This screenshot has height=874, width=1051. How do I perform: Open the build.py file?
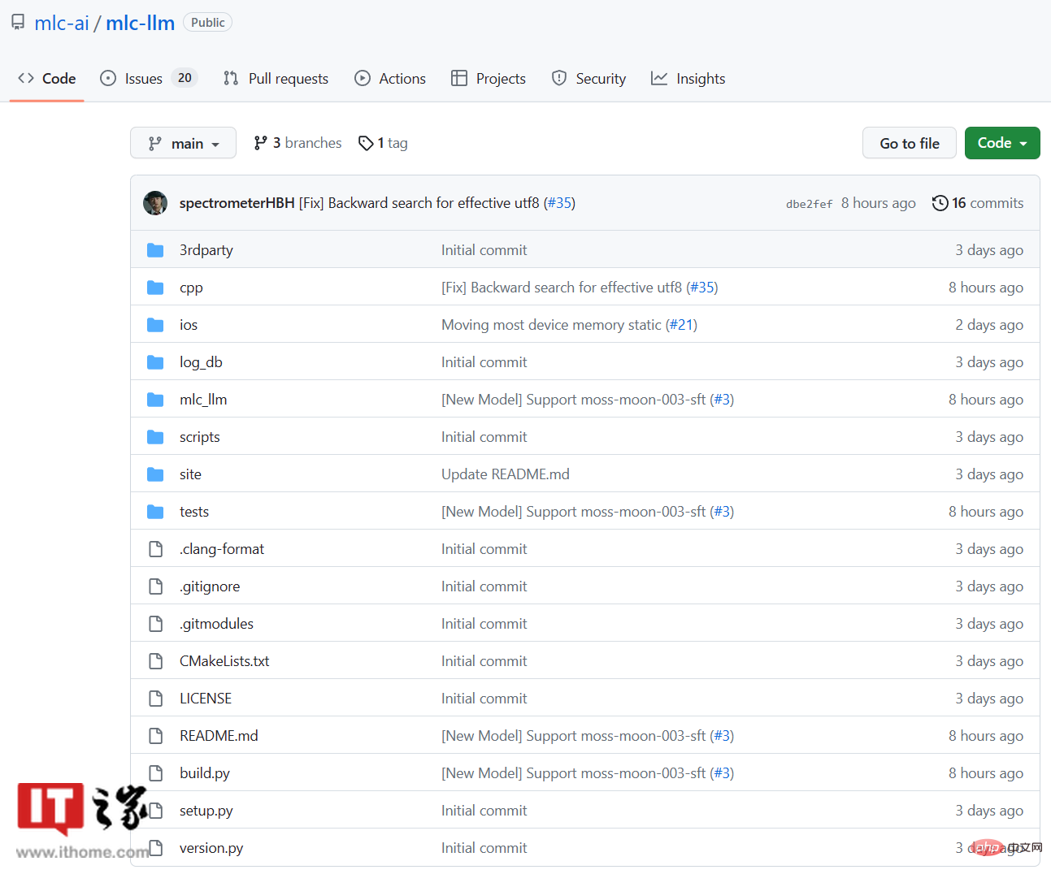[x=205, y=773]
